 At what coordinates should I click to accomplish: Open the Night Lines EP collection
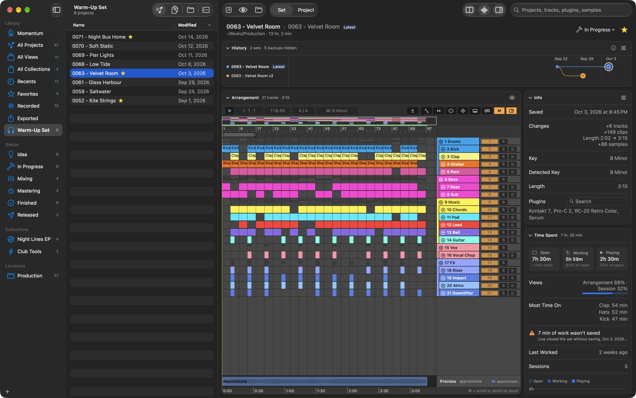click(33, 239)
